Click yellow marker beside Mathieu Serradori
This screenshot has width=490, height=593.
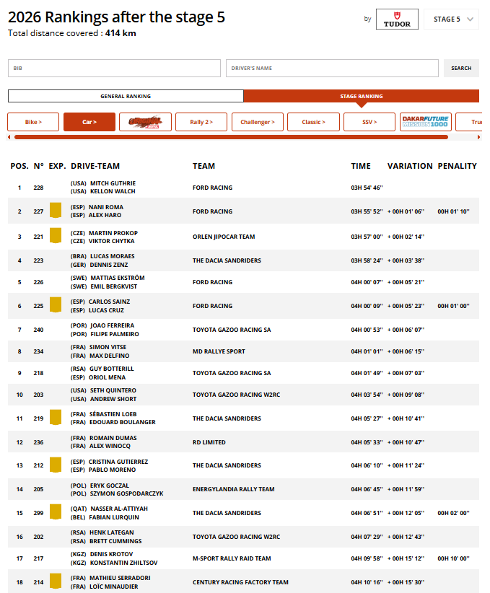tap(56, 581)
